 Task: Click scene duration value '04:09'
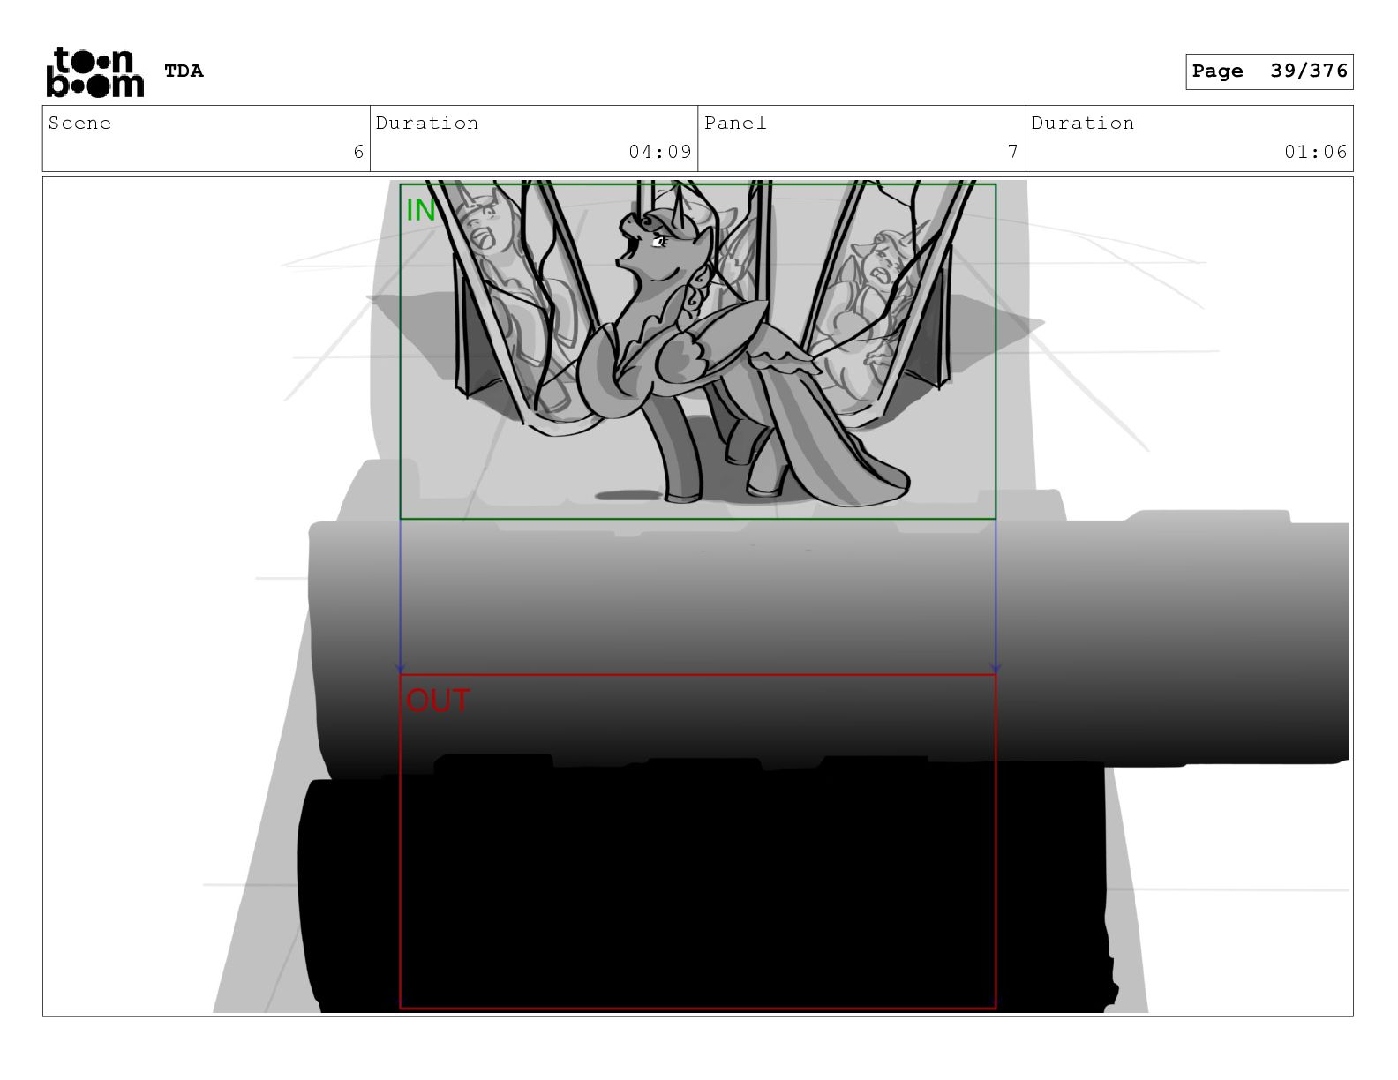click(660, 152)
